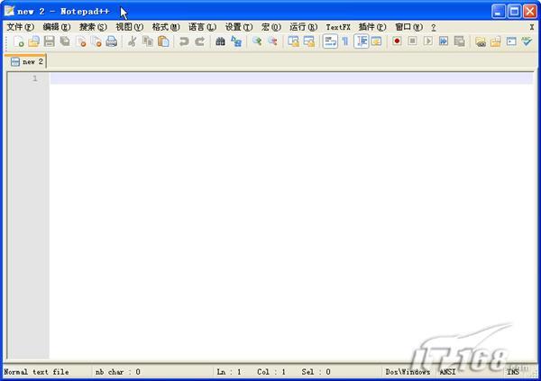The height and width of the screenshot is (381, 541).
Task: Click the Redo arrow icon
Action: [199, 41]
